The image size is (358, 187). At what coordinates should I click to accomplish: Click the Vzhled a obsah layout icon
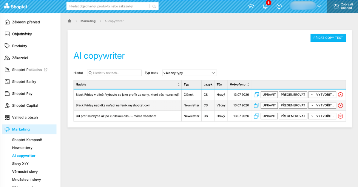tap(7, 117)
